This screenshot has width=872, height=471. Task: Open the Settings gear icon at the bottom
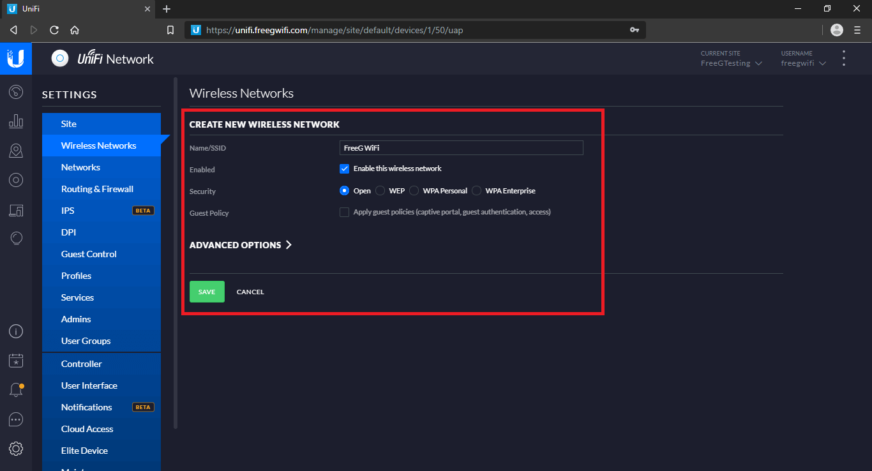16,449
